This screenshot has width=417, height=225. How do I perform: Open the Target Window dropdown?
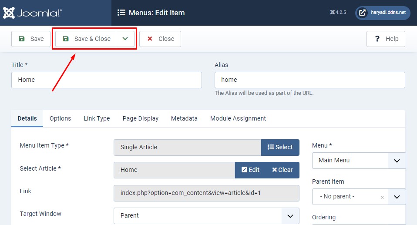[206, 215]
